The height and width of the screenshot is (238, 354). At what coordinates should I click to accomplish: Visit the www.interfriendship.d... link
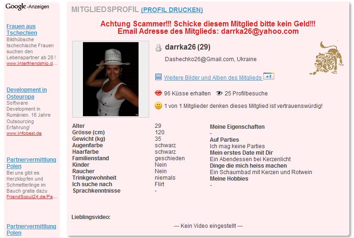tap(32, 63)
